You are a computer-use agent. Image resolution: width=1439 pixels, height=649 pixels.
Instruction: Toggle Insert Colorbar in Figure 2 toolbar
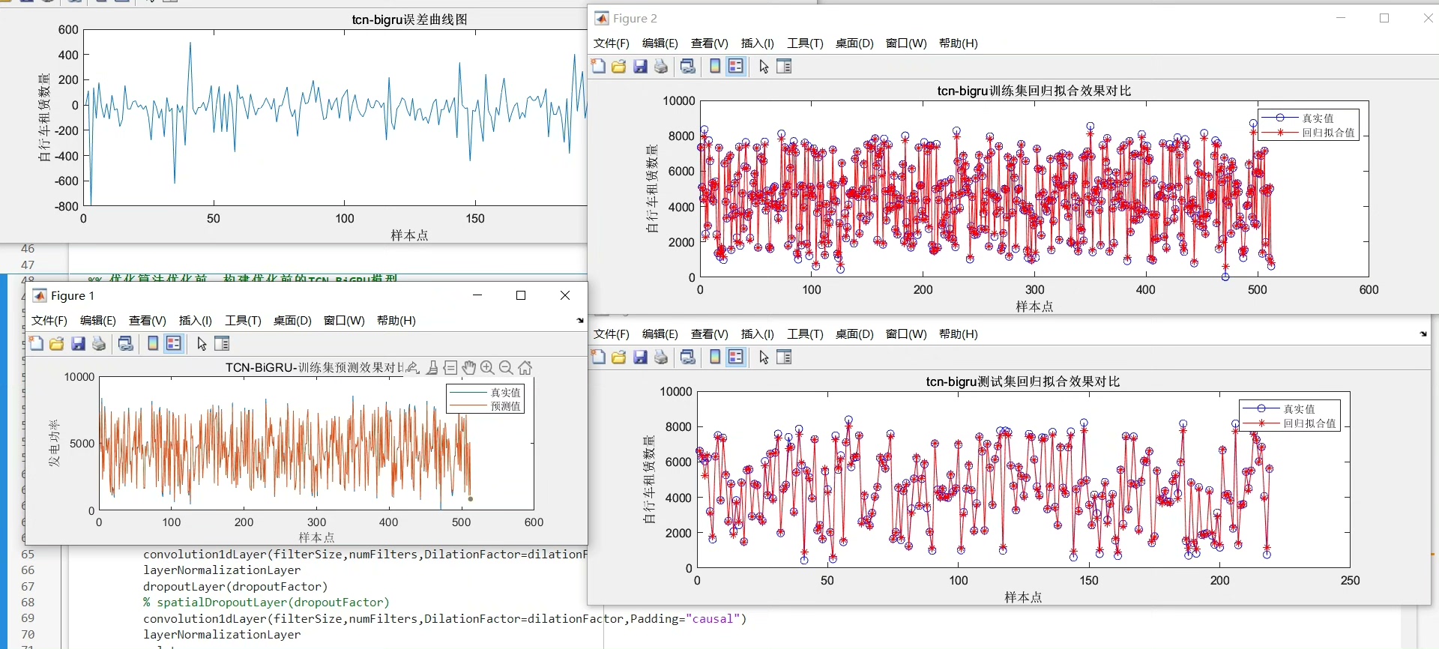(715, 66)
